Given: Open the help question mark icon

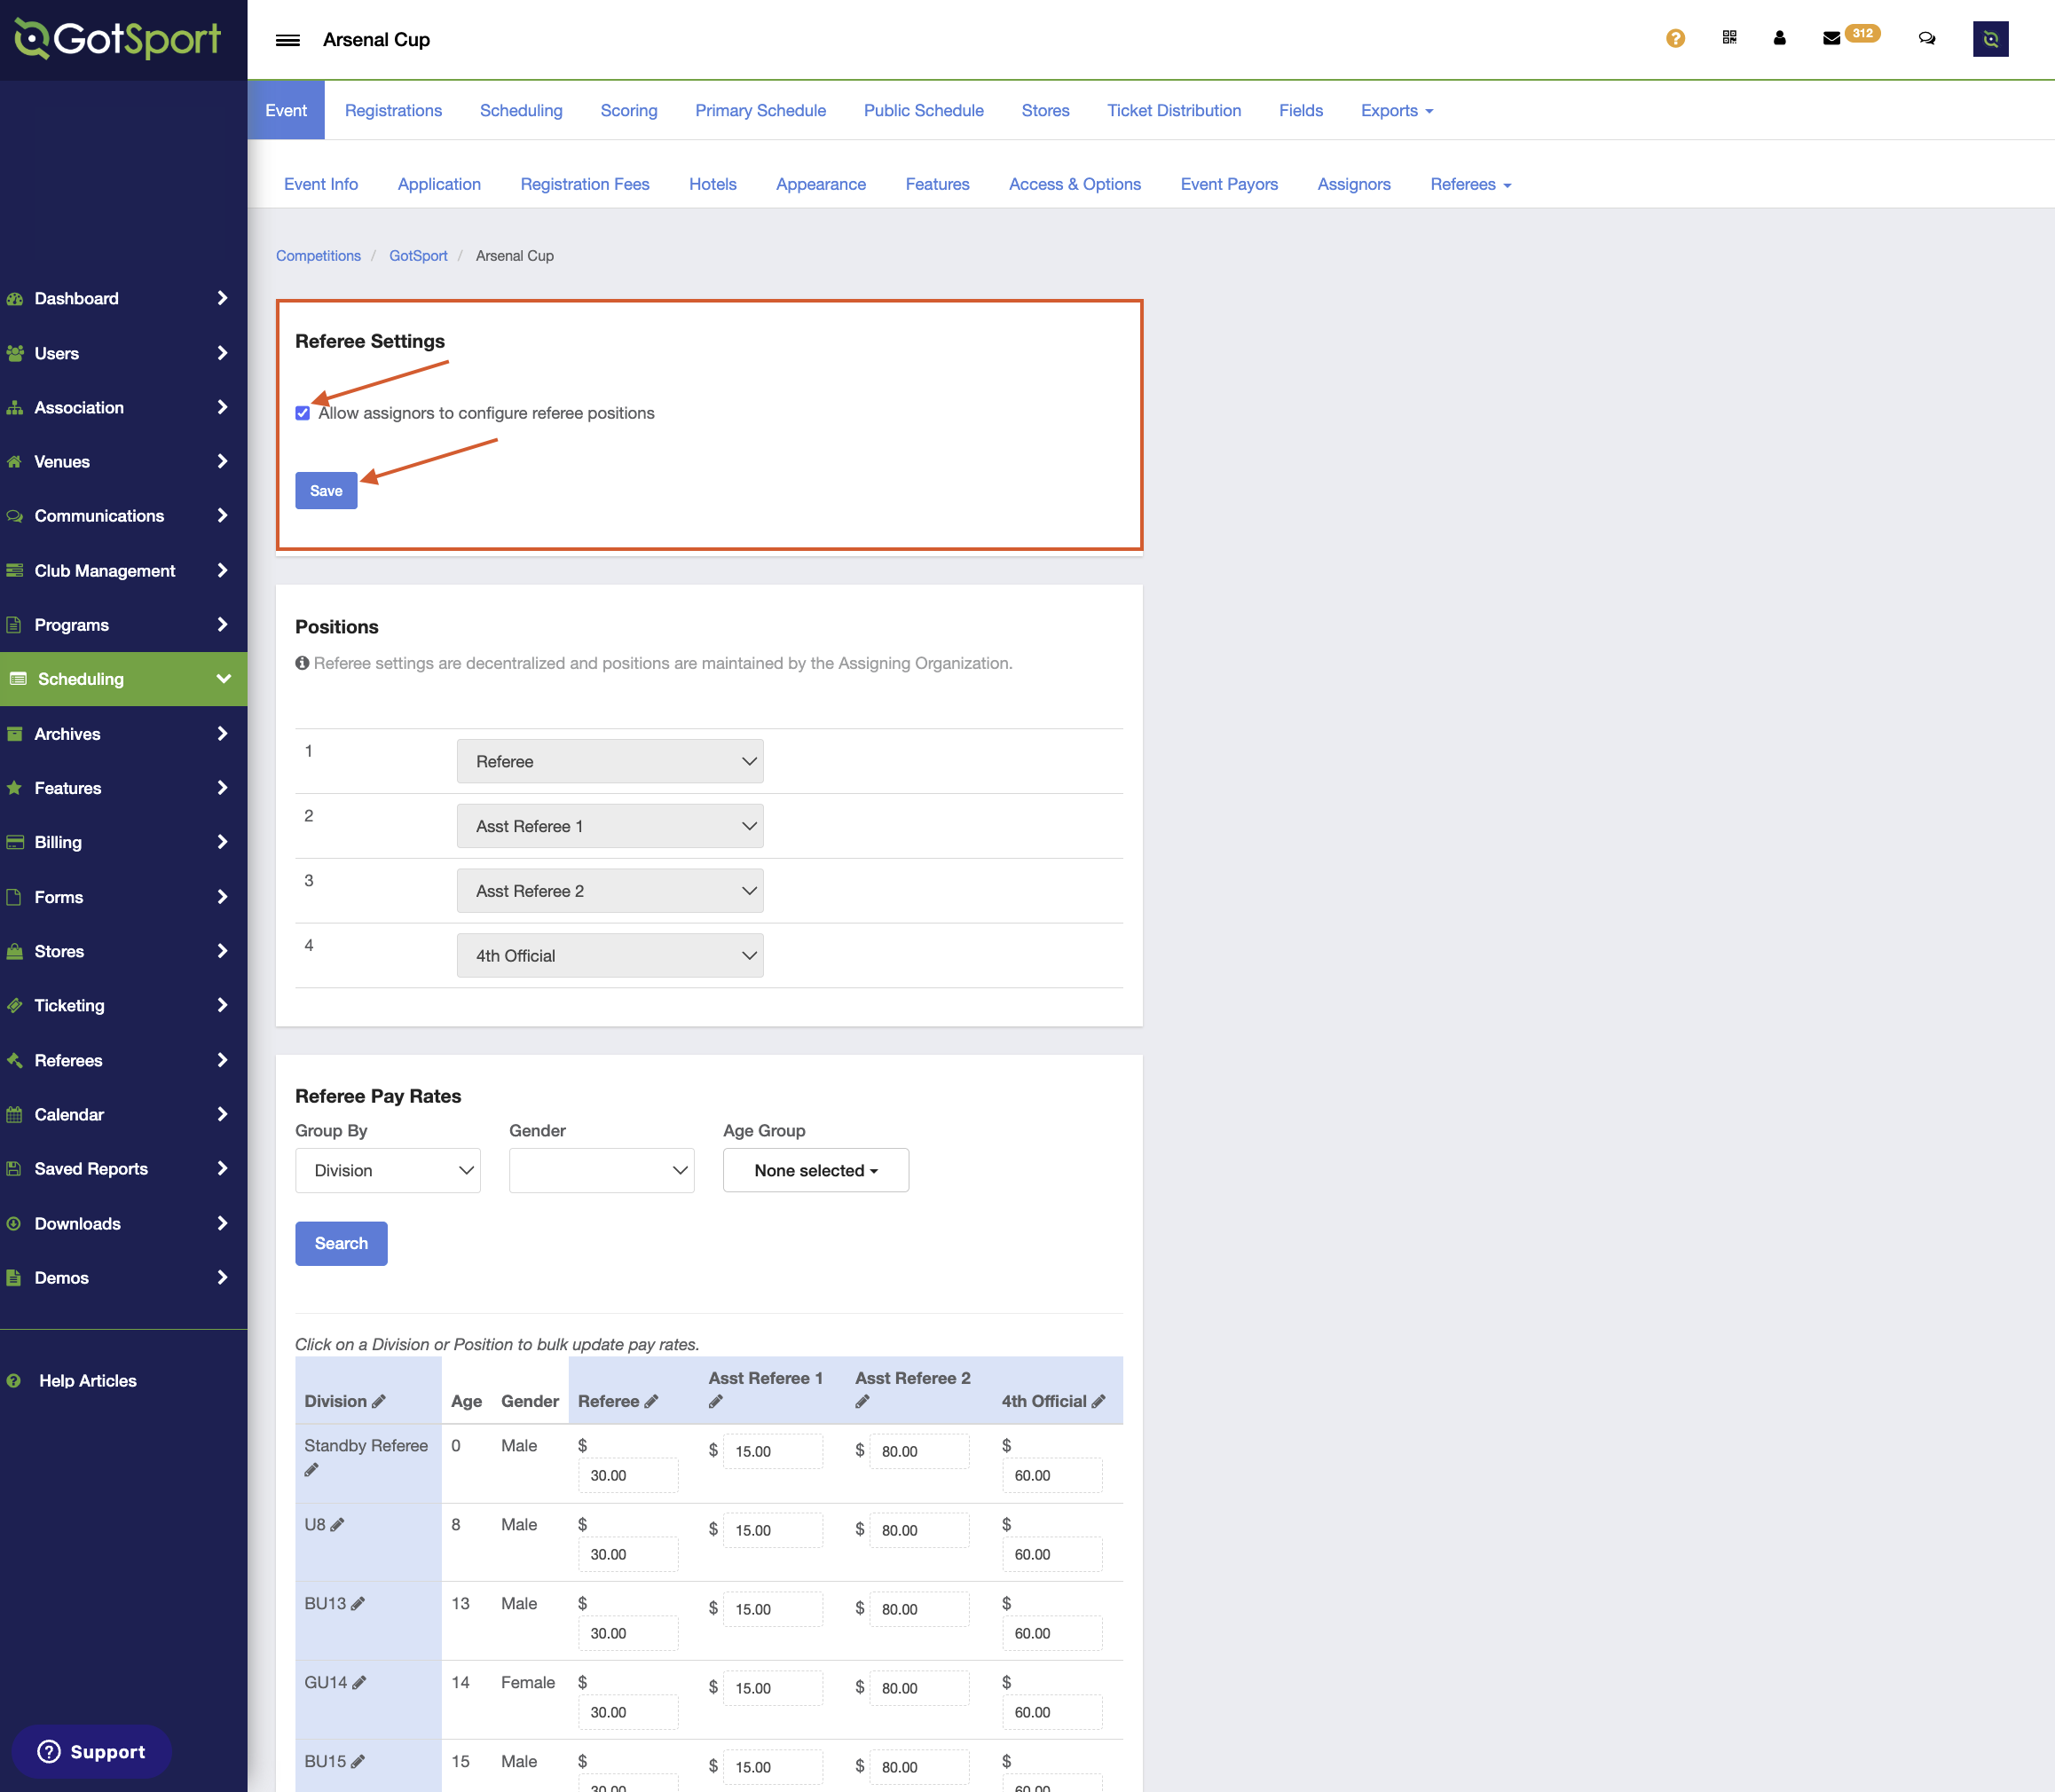Looking at the screenshot, I should pos(1675,39).
